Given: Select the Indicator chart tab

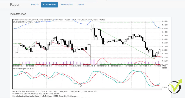Looking at the screenshot, I should (x=50, y=5).
